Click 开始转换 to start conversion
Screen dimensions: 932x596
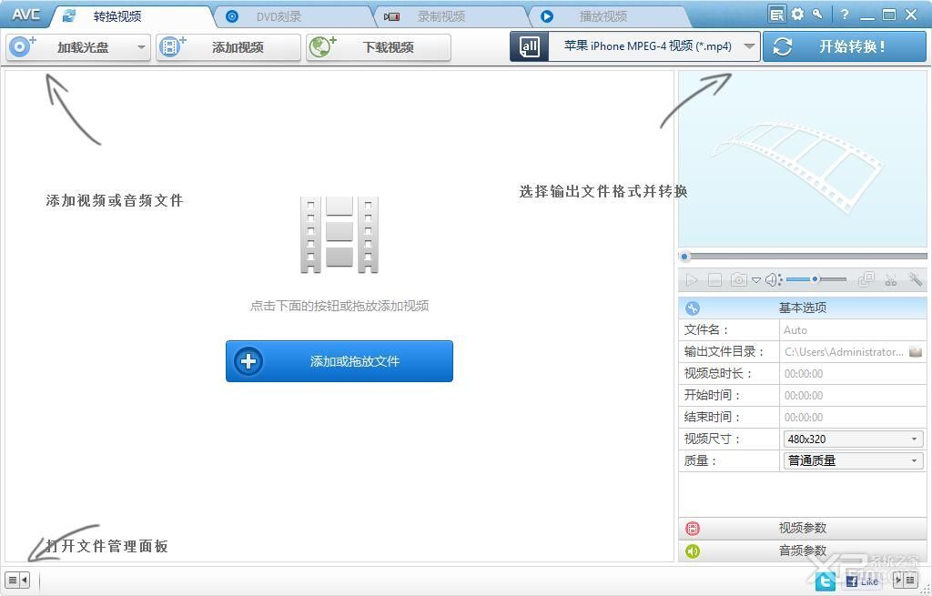[x=845, y=46]
